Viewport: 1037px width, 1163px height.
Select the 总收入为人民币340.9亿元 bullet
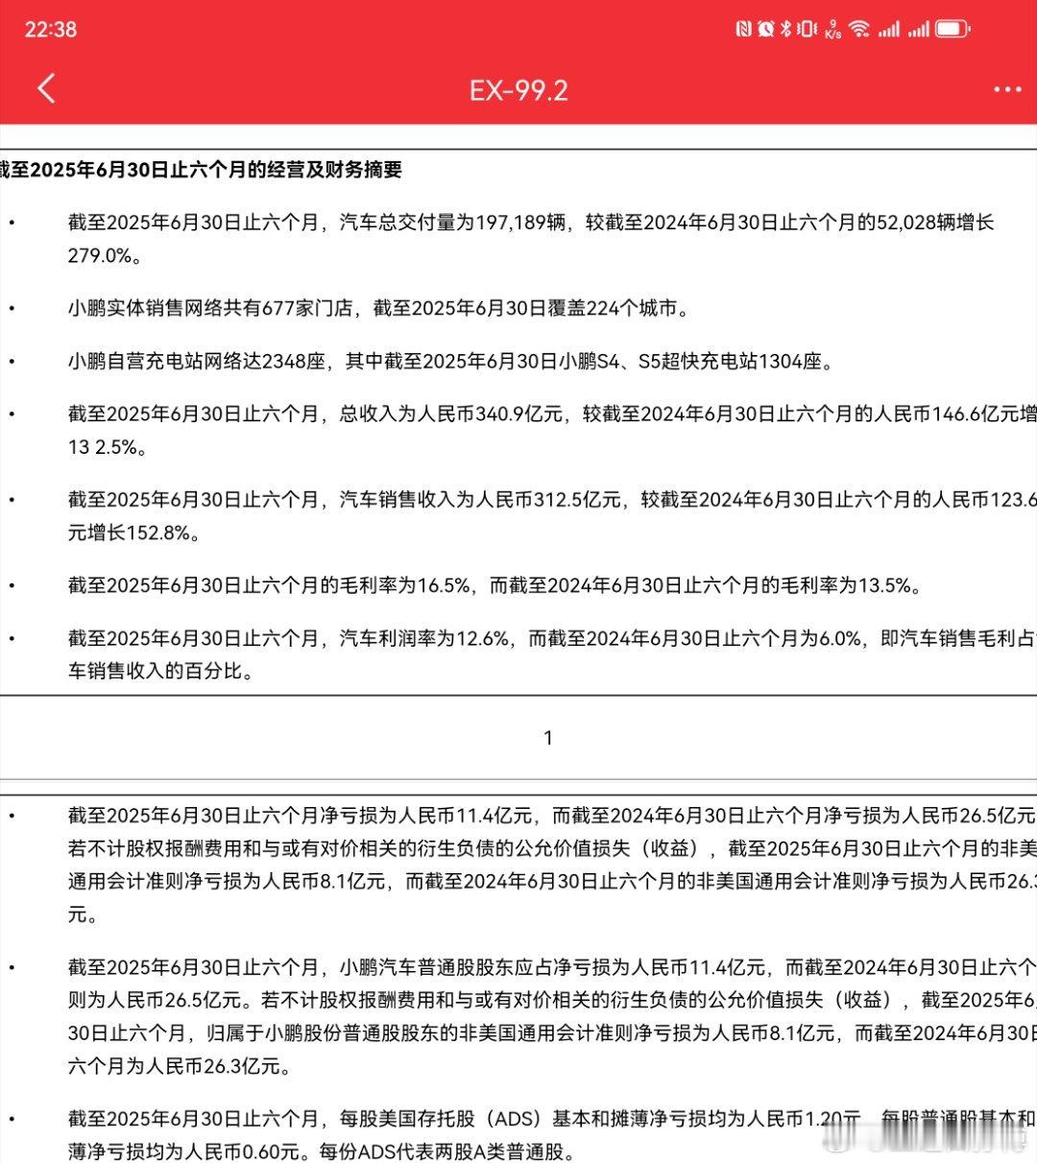coord(552,414)
